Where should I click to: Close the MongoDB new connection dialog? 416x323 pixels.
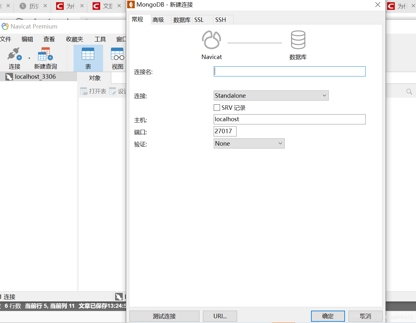378,4
